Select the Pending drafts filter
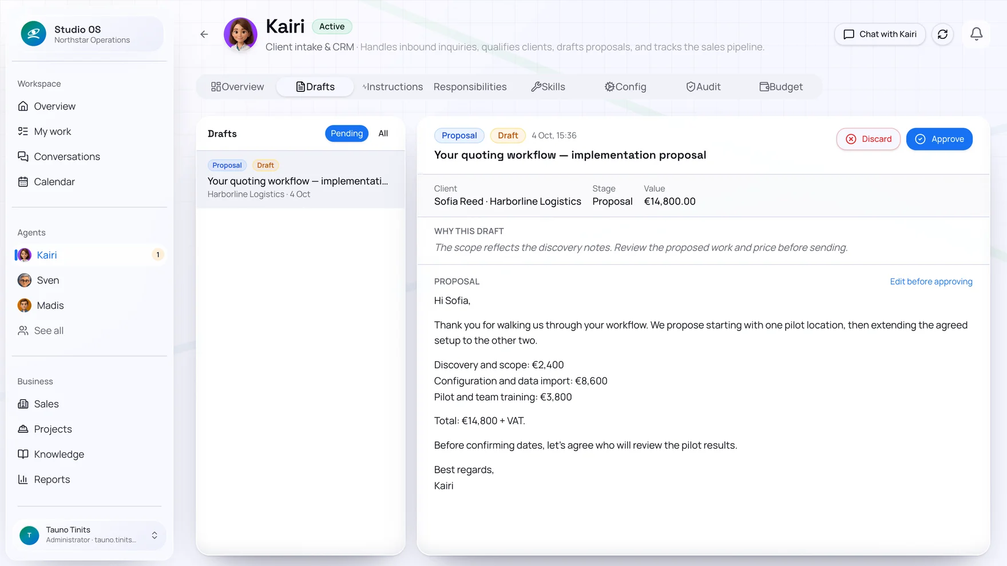1007x566 pixels. (347, 133)
